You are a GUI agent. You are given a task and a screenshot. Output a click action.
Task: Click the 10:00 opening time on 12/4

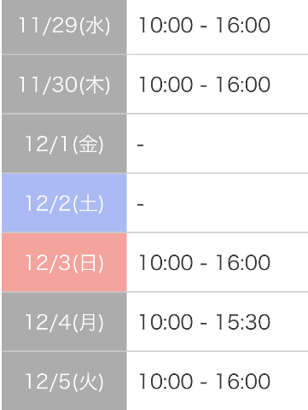[166, 322]
